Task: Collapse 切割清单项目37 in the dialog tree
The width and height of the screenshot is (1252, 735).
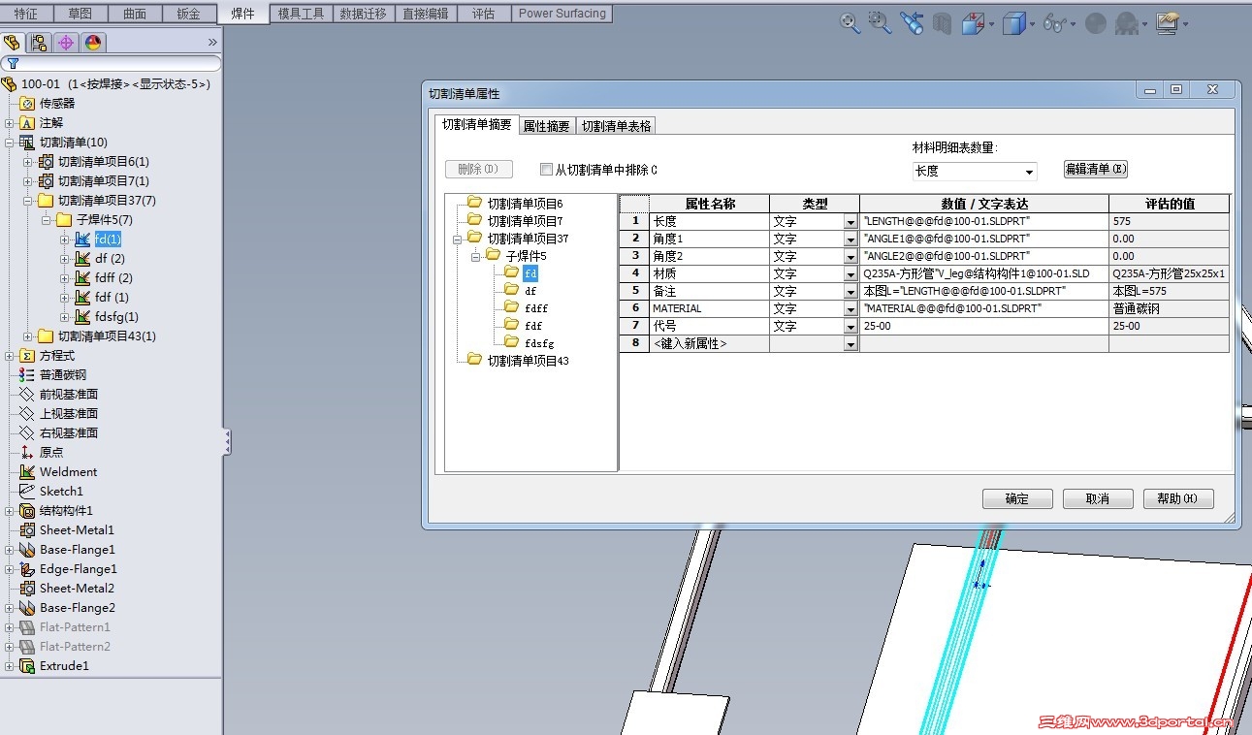Action: (458, 239)
